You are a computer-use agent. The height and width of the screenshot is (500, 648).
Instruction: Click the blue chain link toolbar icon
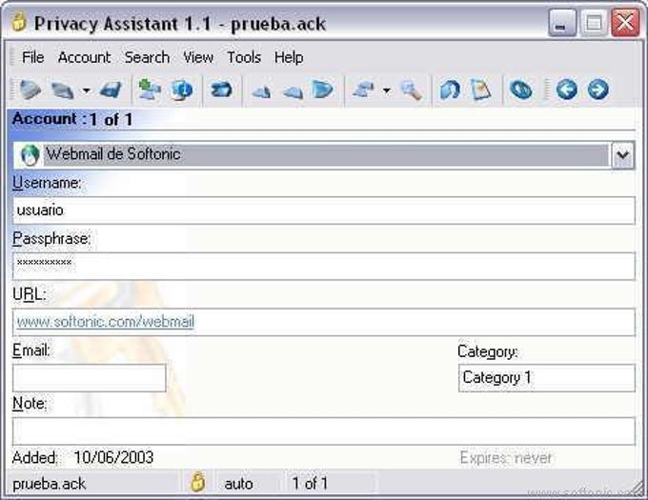coord(520,90)
